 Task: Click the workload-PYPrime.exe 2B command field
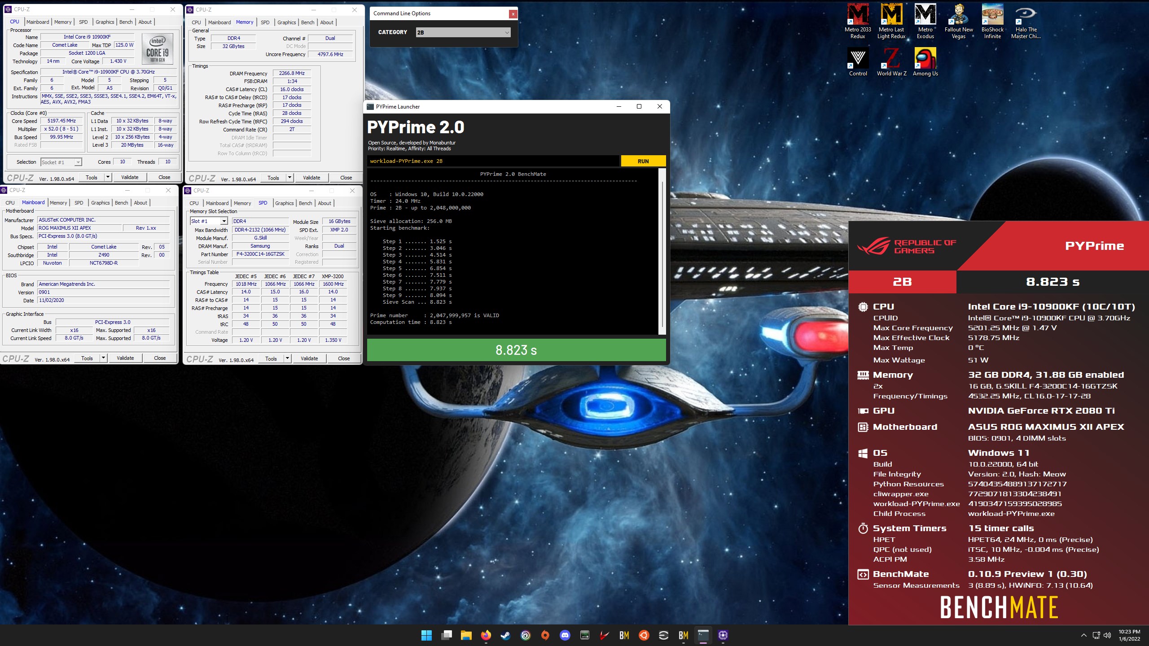click(x=494, y=161)
